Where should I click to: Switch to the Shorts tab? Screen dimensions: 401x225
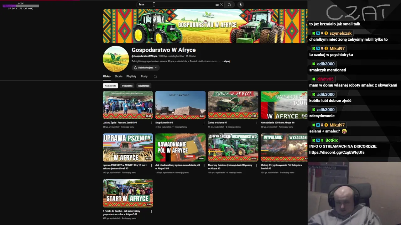tap(118, 76)
